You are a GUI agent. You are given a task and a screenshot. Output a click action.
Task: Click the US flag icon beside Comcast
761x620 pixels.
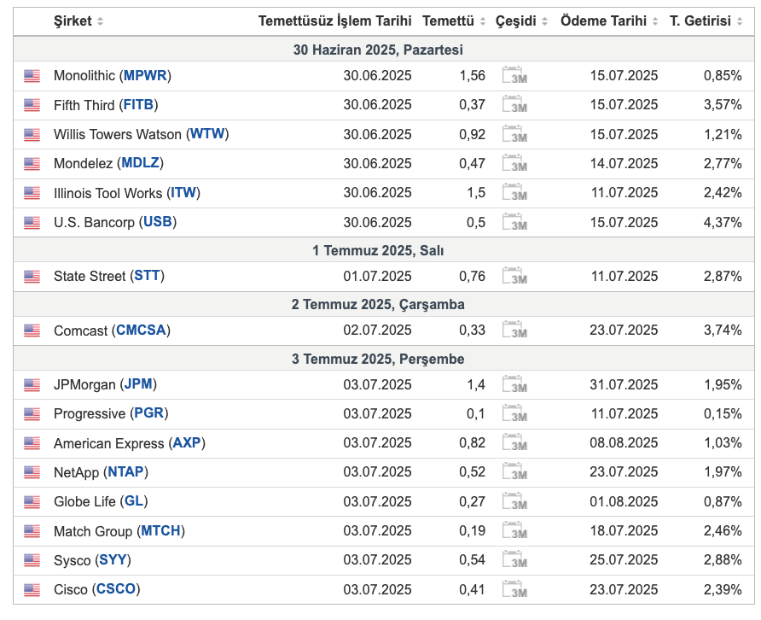tap(32, 330)
